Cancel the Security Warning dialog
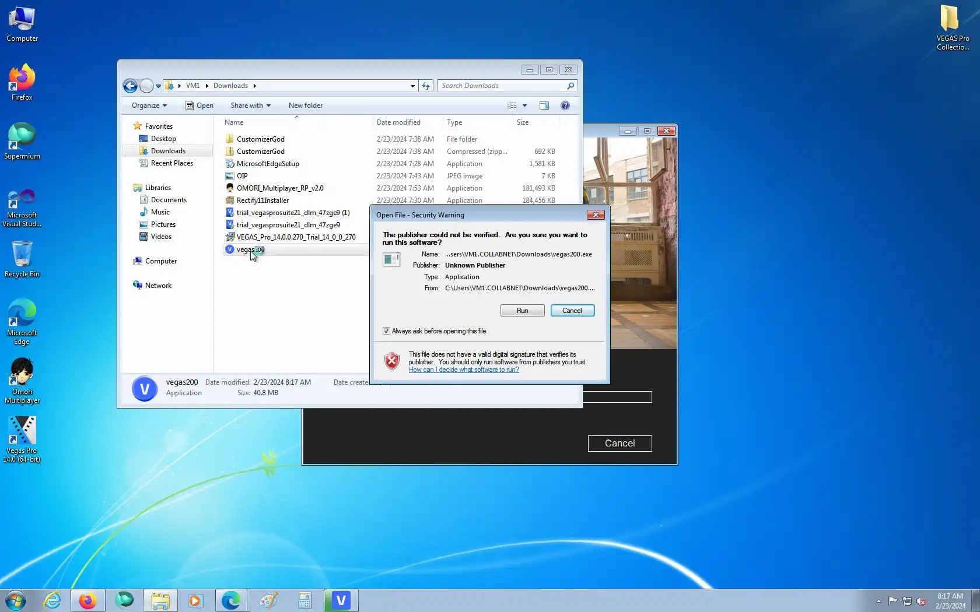 tap(572, 311)
